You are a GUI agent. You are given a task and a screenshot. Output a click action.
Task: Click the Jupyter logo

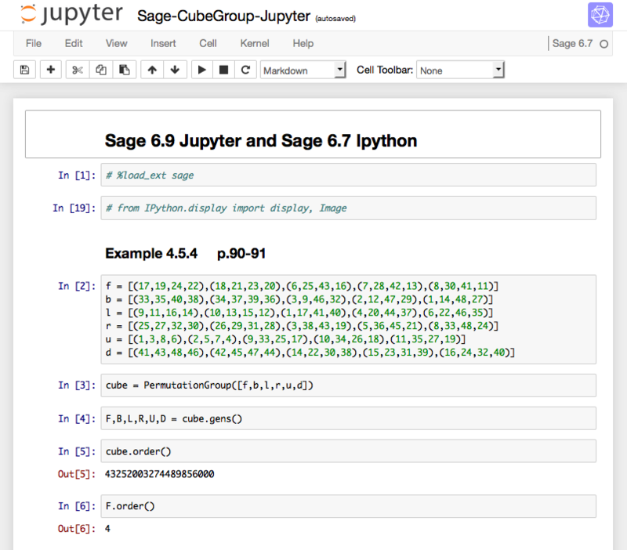tap(72, 14)
